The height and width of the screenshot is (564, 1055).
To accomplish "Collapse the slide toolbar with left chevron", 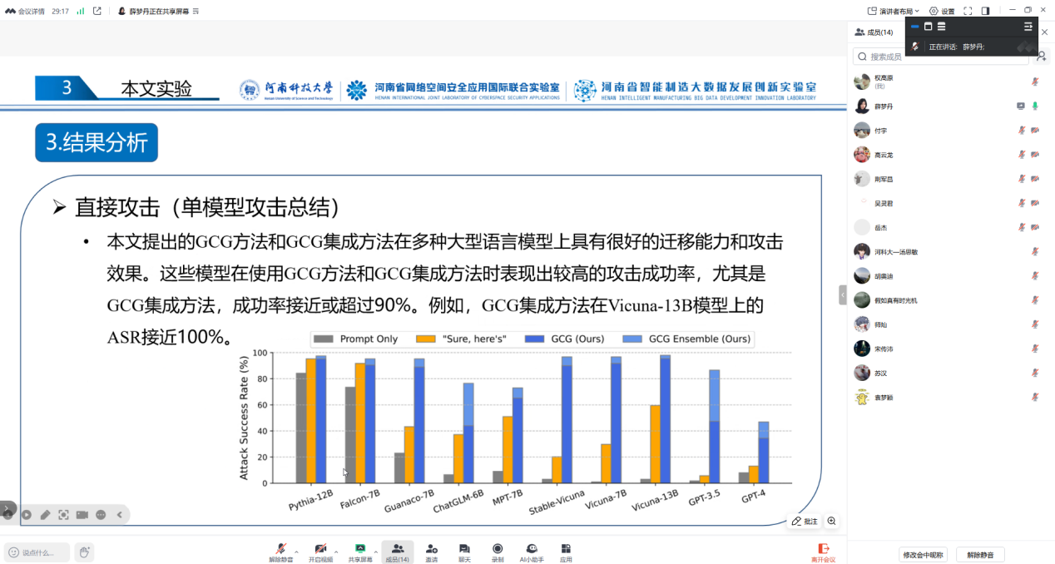I will click(119, 515).
